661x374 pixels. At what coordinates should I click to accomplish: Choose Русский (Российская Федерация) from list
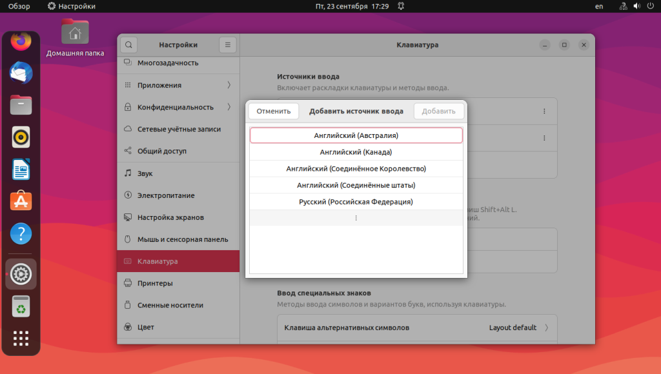coord(356,202)
